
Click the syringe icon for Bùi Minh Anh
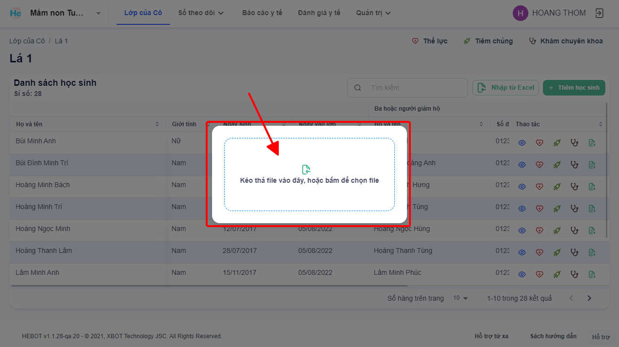click(557, 143)
